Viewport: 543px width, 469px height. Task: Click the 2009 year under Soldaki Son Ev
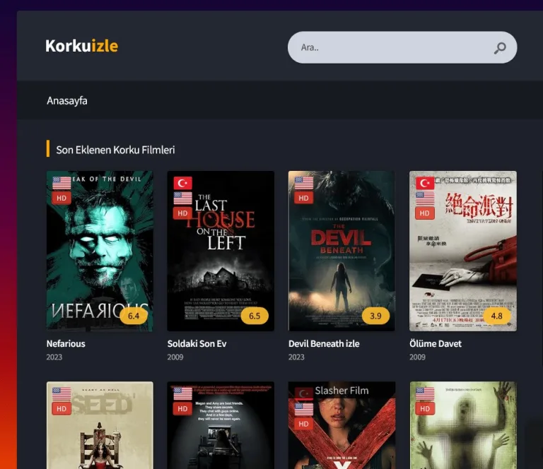pyautogui.click(x=175, y=357)
